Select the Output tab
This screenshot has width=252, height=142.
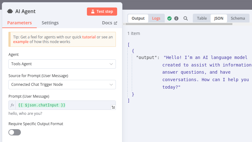tap(138, 18)
